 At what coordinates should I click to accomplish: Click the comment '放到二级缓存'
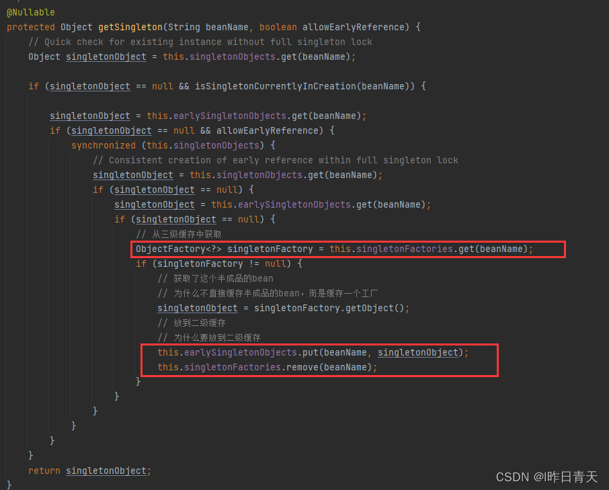pyautogui.click(x=192, y=323)
